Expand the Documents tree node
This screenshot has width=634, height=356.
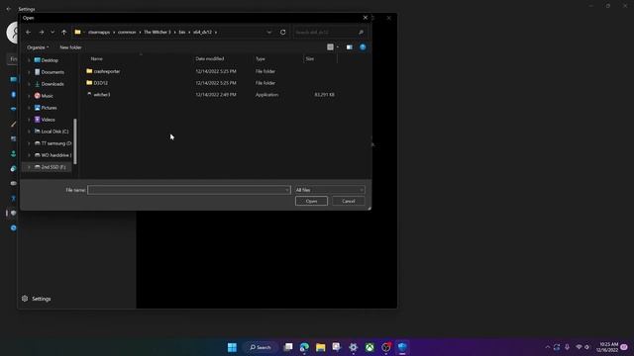[29, 72]
